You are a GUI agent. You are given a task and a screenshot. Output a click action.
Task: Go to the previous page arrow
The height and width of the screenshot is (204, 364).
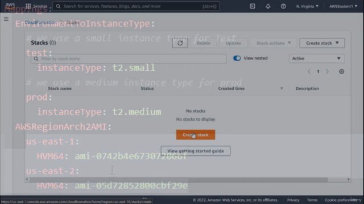(309, 71)
